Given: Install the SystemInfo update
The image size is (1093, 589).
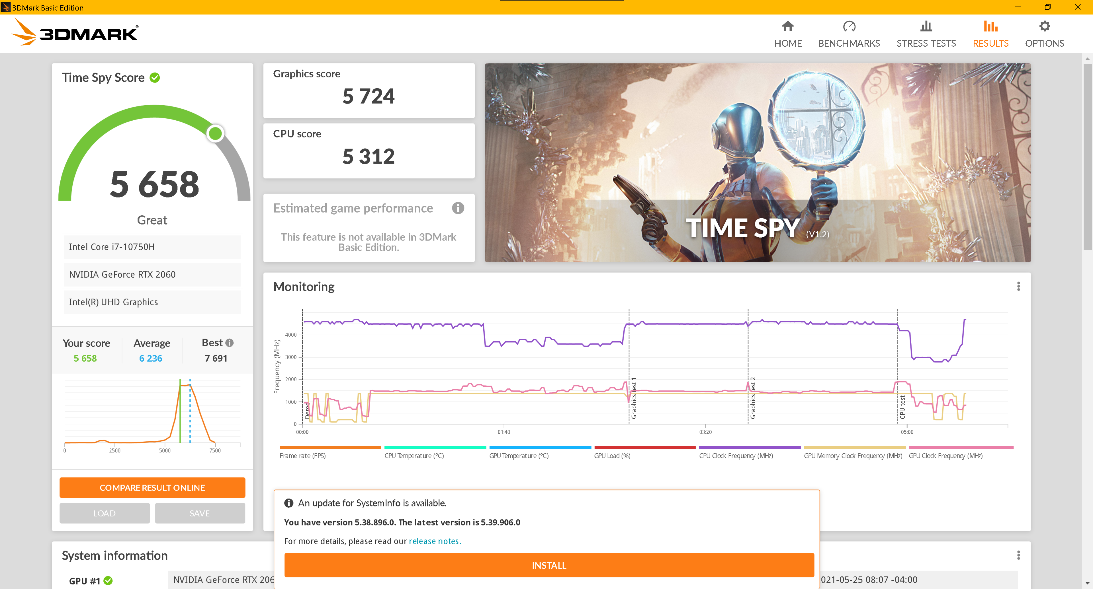Looking at the screenshot, I should 549,565.
